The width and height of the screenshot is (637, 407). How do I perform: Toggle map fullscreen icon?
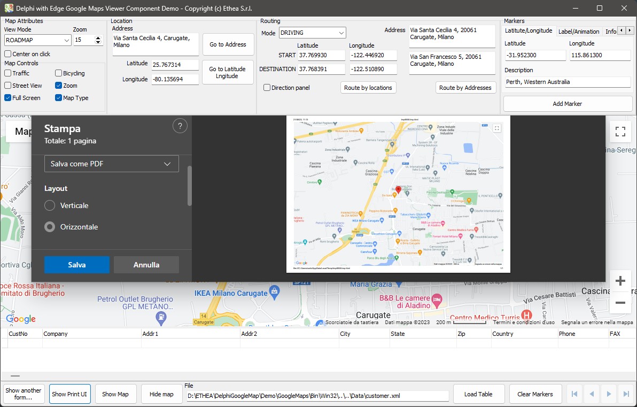coord(620,132)
